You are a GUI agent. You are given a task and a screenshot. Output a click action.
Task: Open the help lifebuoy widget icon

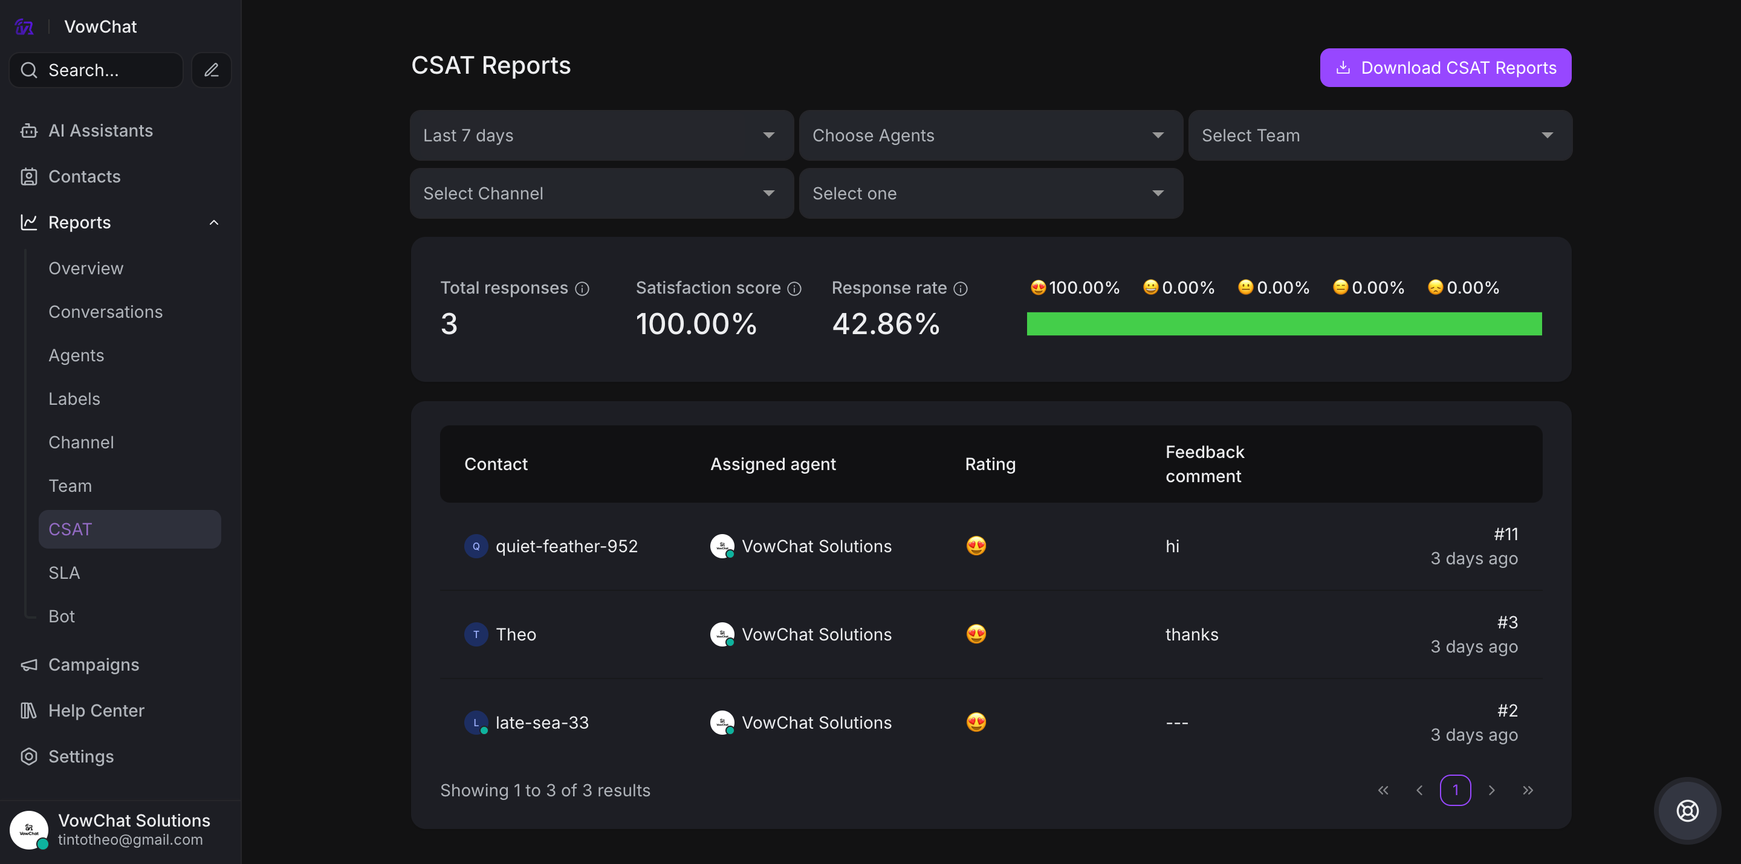pos(1687,810)
